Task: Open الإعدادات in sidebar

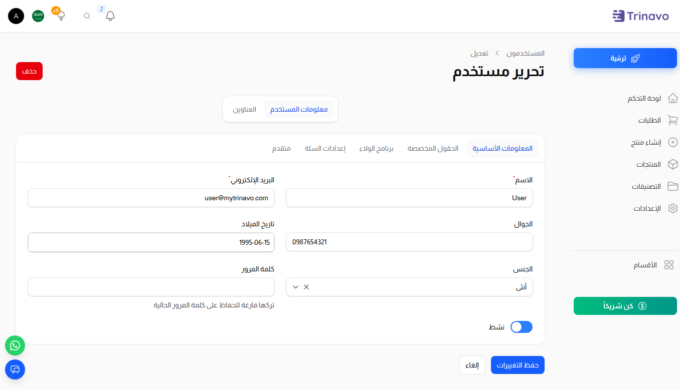Action: [647, 208]
